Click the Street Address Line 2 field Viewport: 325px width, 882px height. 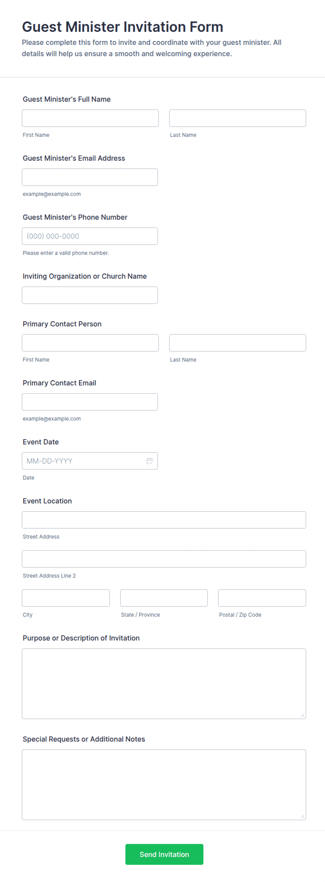point(164,559)
